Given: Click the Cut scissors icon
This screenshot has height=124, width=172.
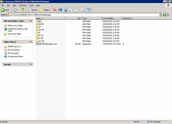Looking at the screenshot, I should (66, 10).
